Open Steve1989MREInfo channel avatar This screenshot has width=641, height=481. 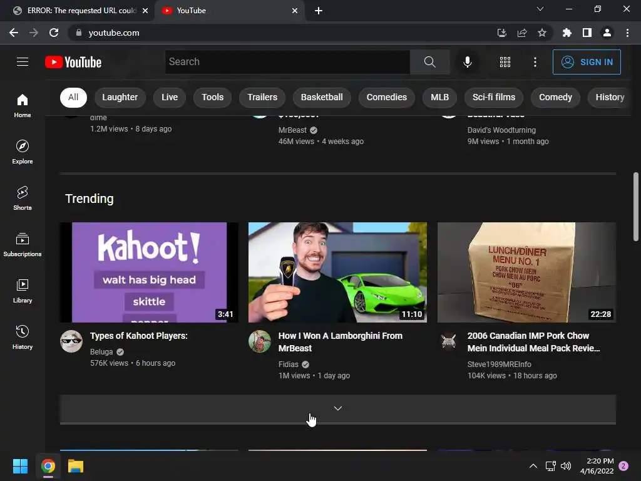[x=448, y=341]
